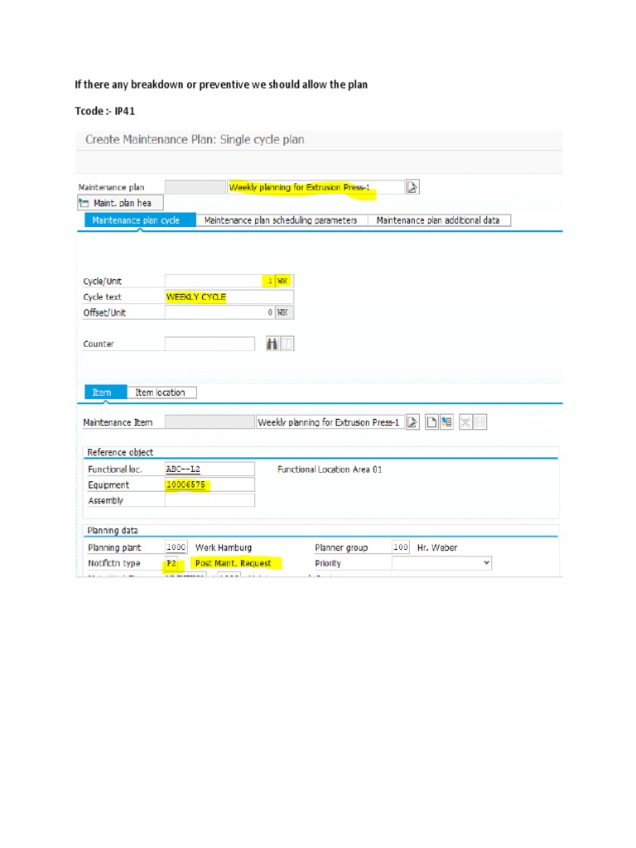The height and width of the screenshot is (848, 636).
Task: Click the grey Maintenance Item number field
Action: [x=210, y=422]
